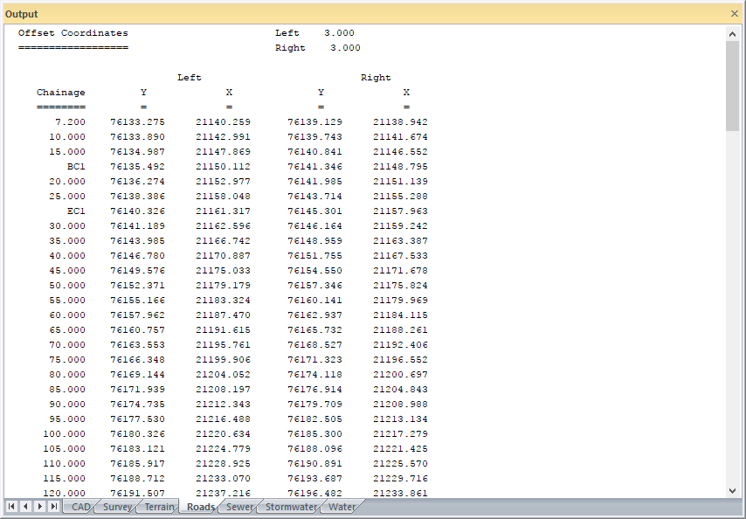This screenshot has width=746, height=519.
Task: Click the Chainage column header text
Action: pos(61,93)
